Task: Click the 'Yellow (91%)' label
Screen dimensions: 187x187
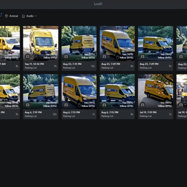Action: [50, 58]
